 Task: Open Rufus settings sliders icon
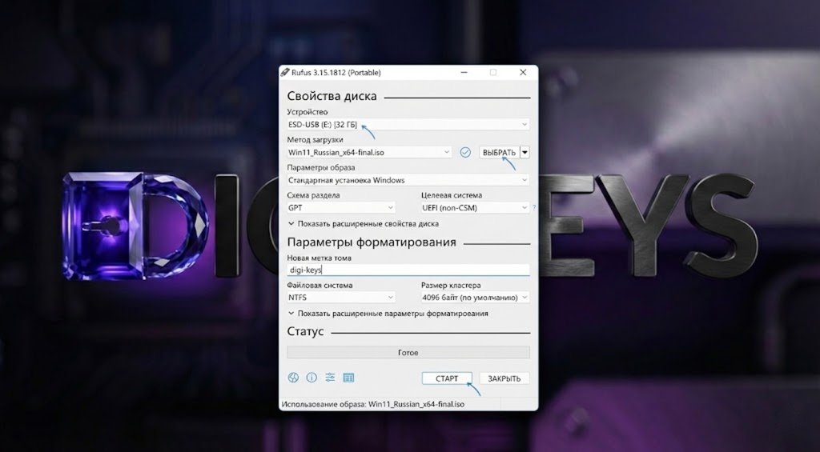click(330, 378)
